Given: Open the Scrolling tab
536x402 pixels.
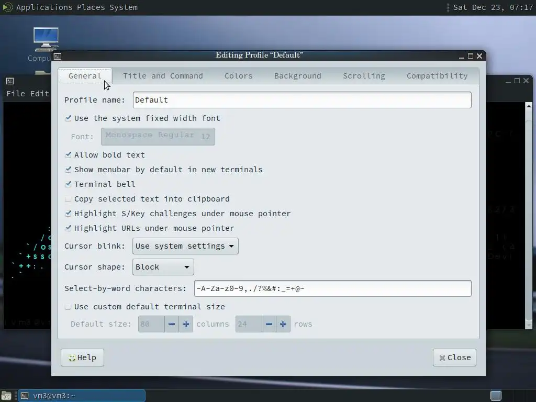Looking at the screenshot, I should (x=364, y=76).
